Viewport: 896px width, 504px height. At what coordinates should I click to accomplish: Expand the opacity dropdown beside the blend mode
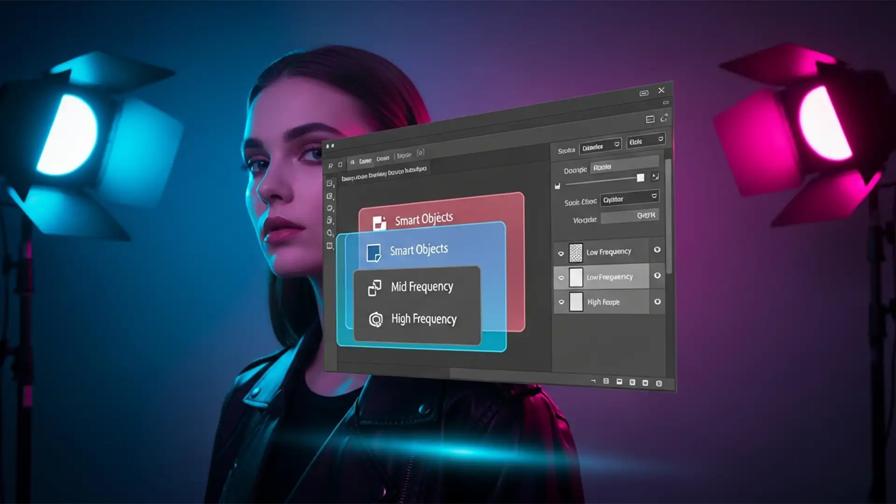coord(646,141)
